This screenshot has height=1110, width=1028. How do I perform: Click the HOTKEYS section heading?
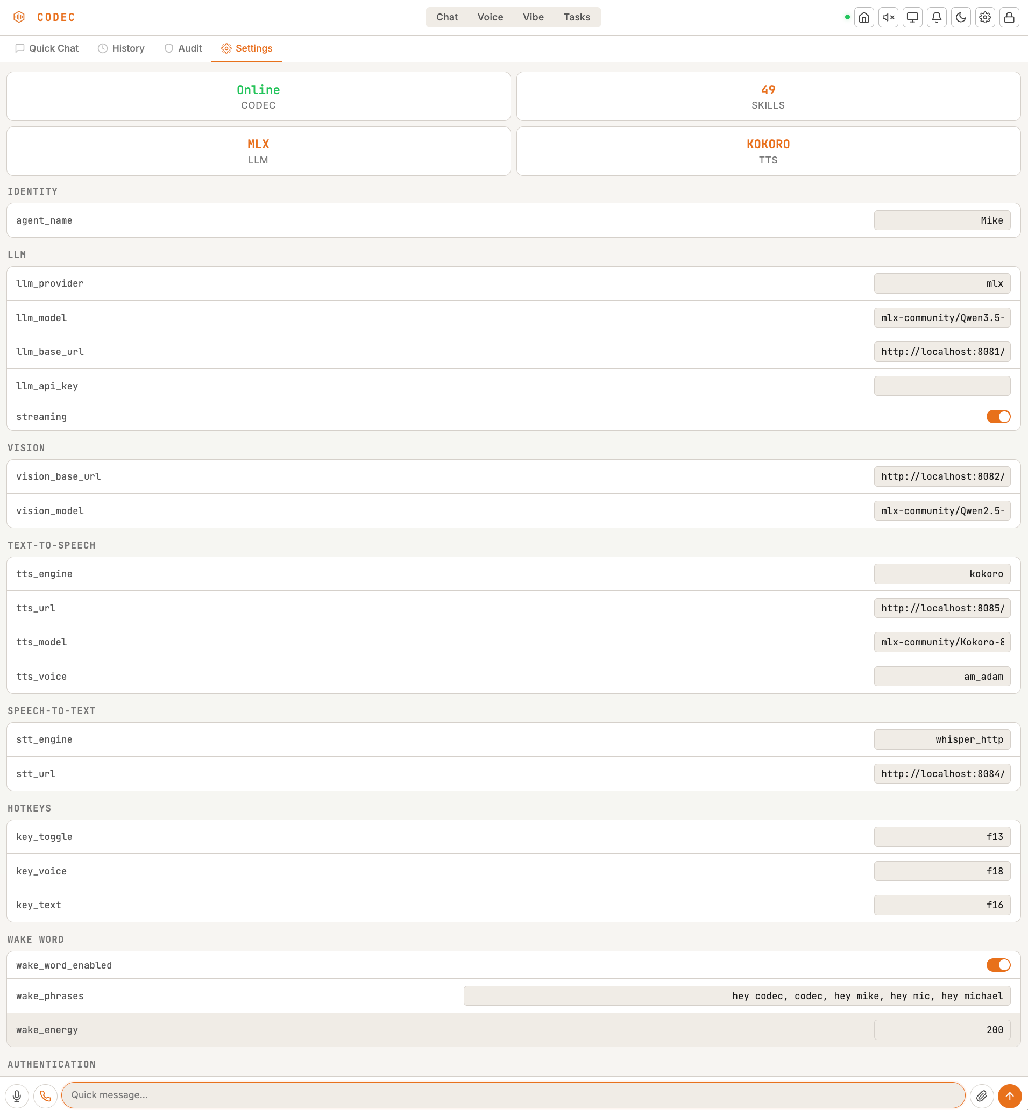point(30,808)
